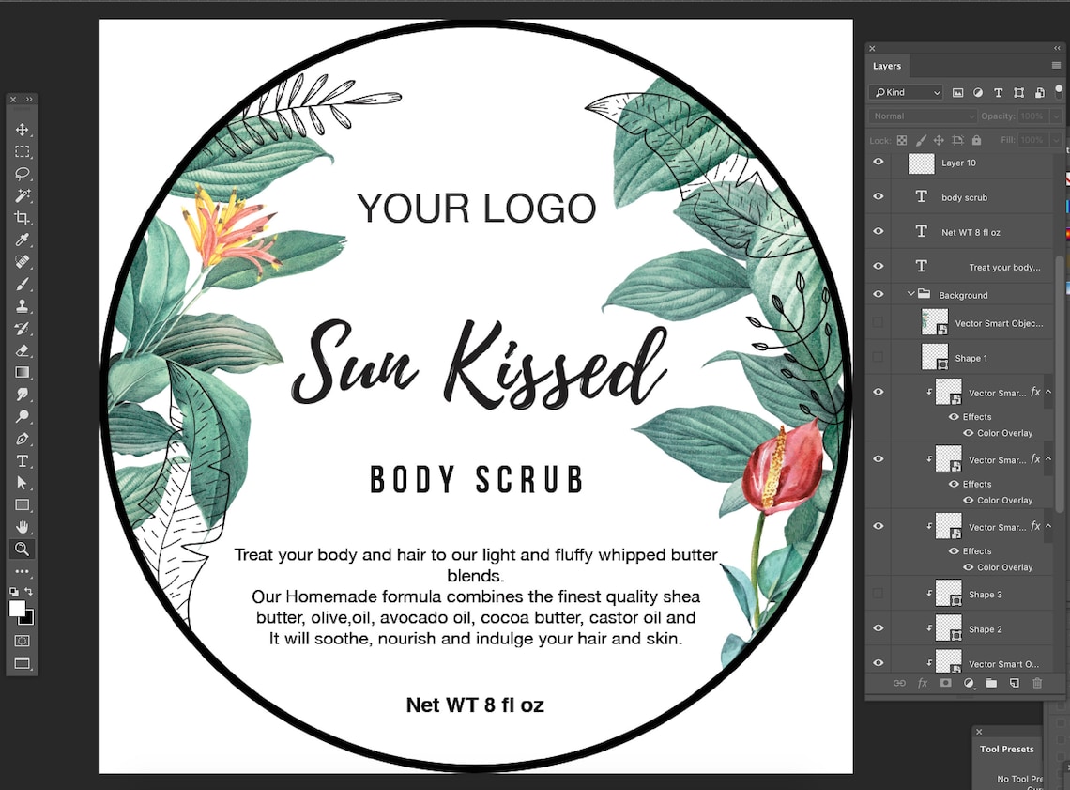Click the link layers icon
The image size is (1070, 790).
[x=899, y=683]
